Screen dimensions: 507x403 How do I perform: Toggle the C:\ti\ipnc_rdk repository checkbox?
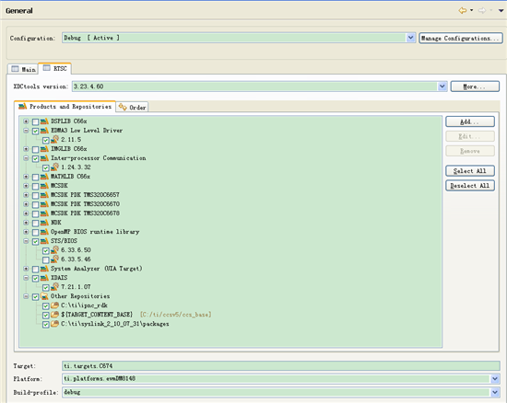[46, 305]
